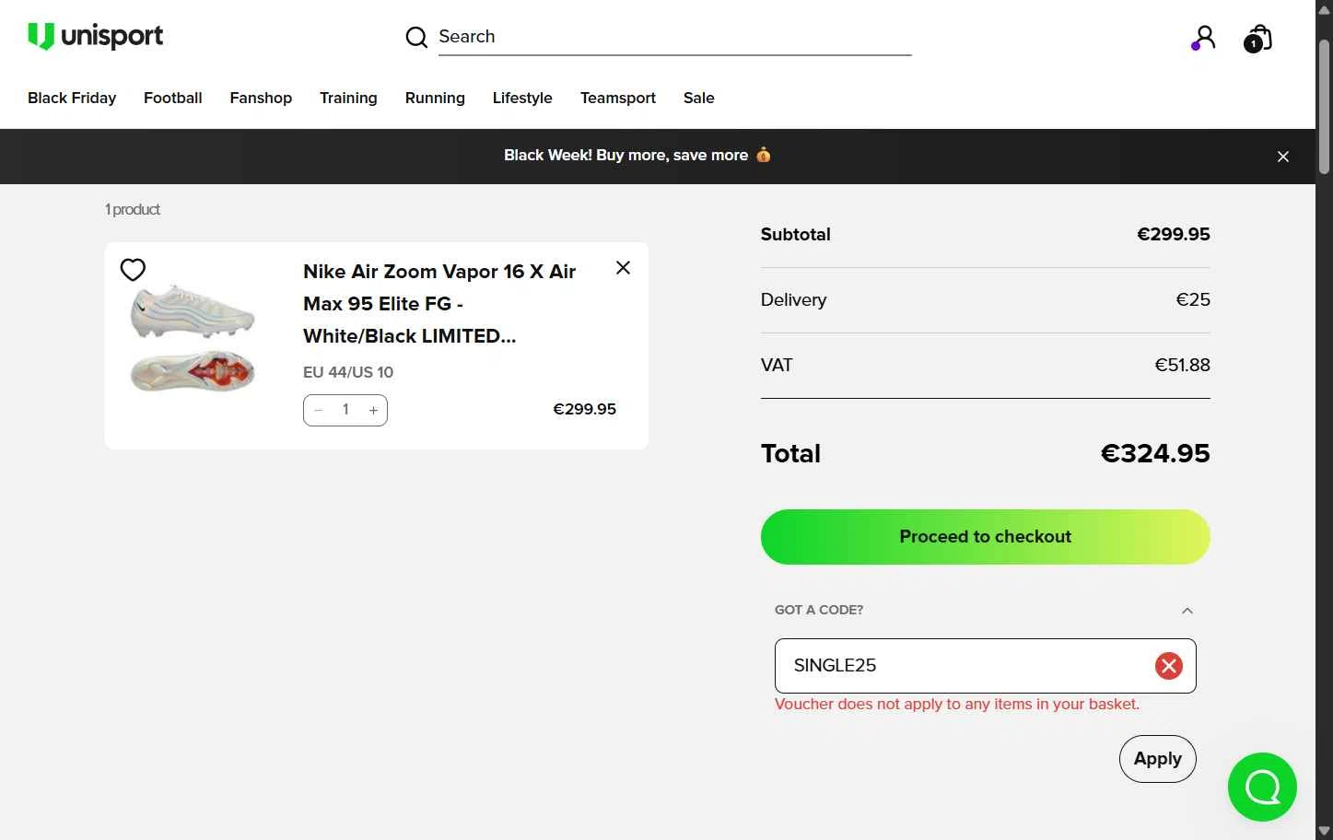Select the €299.95 item price in card

585,409
